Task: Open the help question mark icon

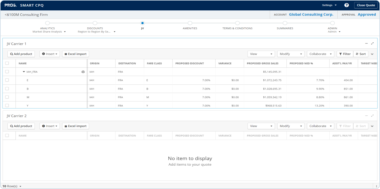Action: (347, 5)
